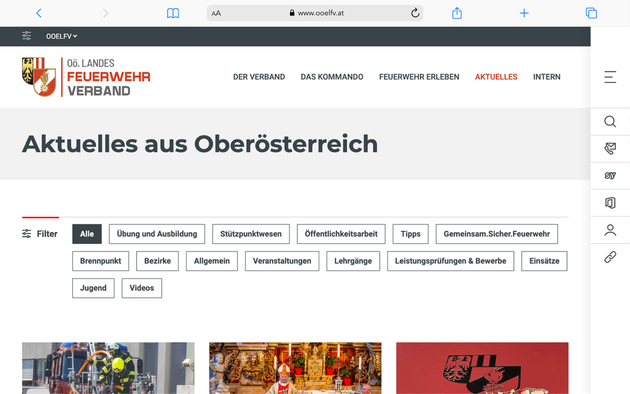Click the sliders filter icon in the dark bar
630x394 pixels.
(26, 36)
